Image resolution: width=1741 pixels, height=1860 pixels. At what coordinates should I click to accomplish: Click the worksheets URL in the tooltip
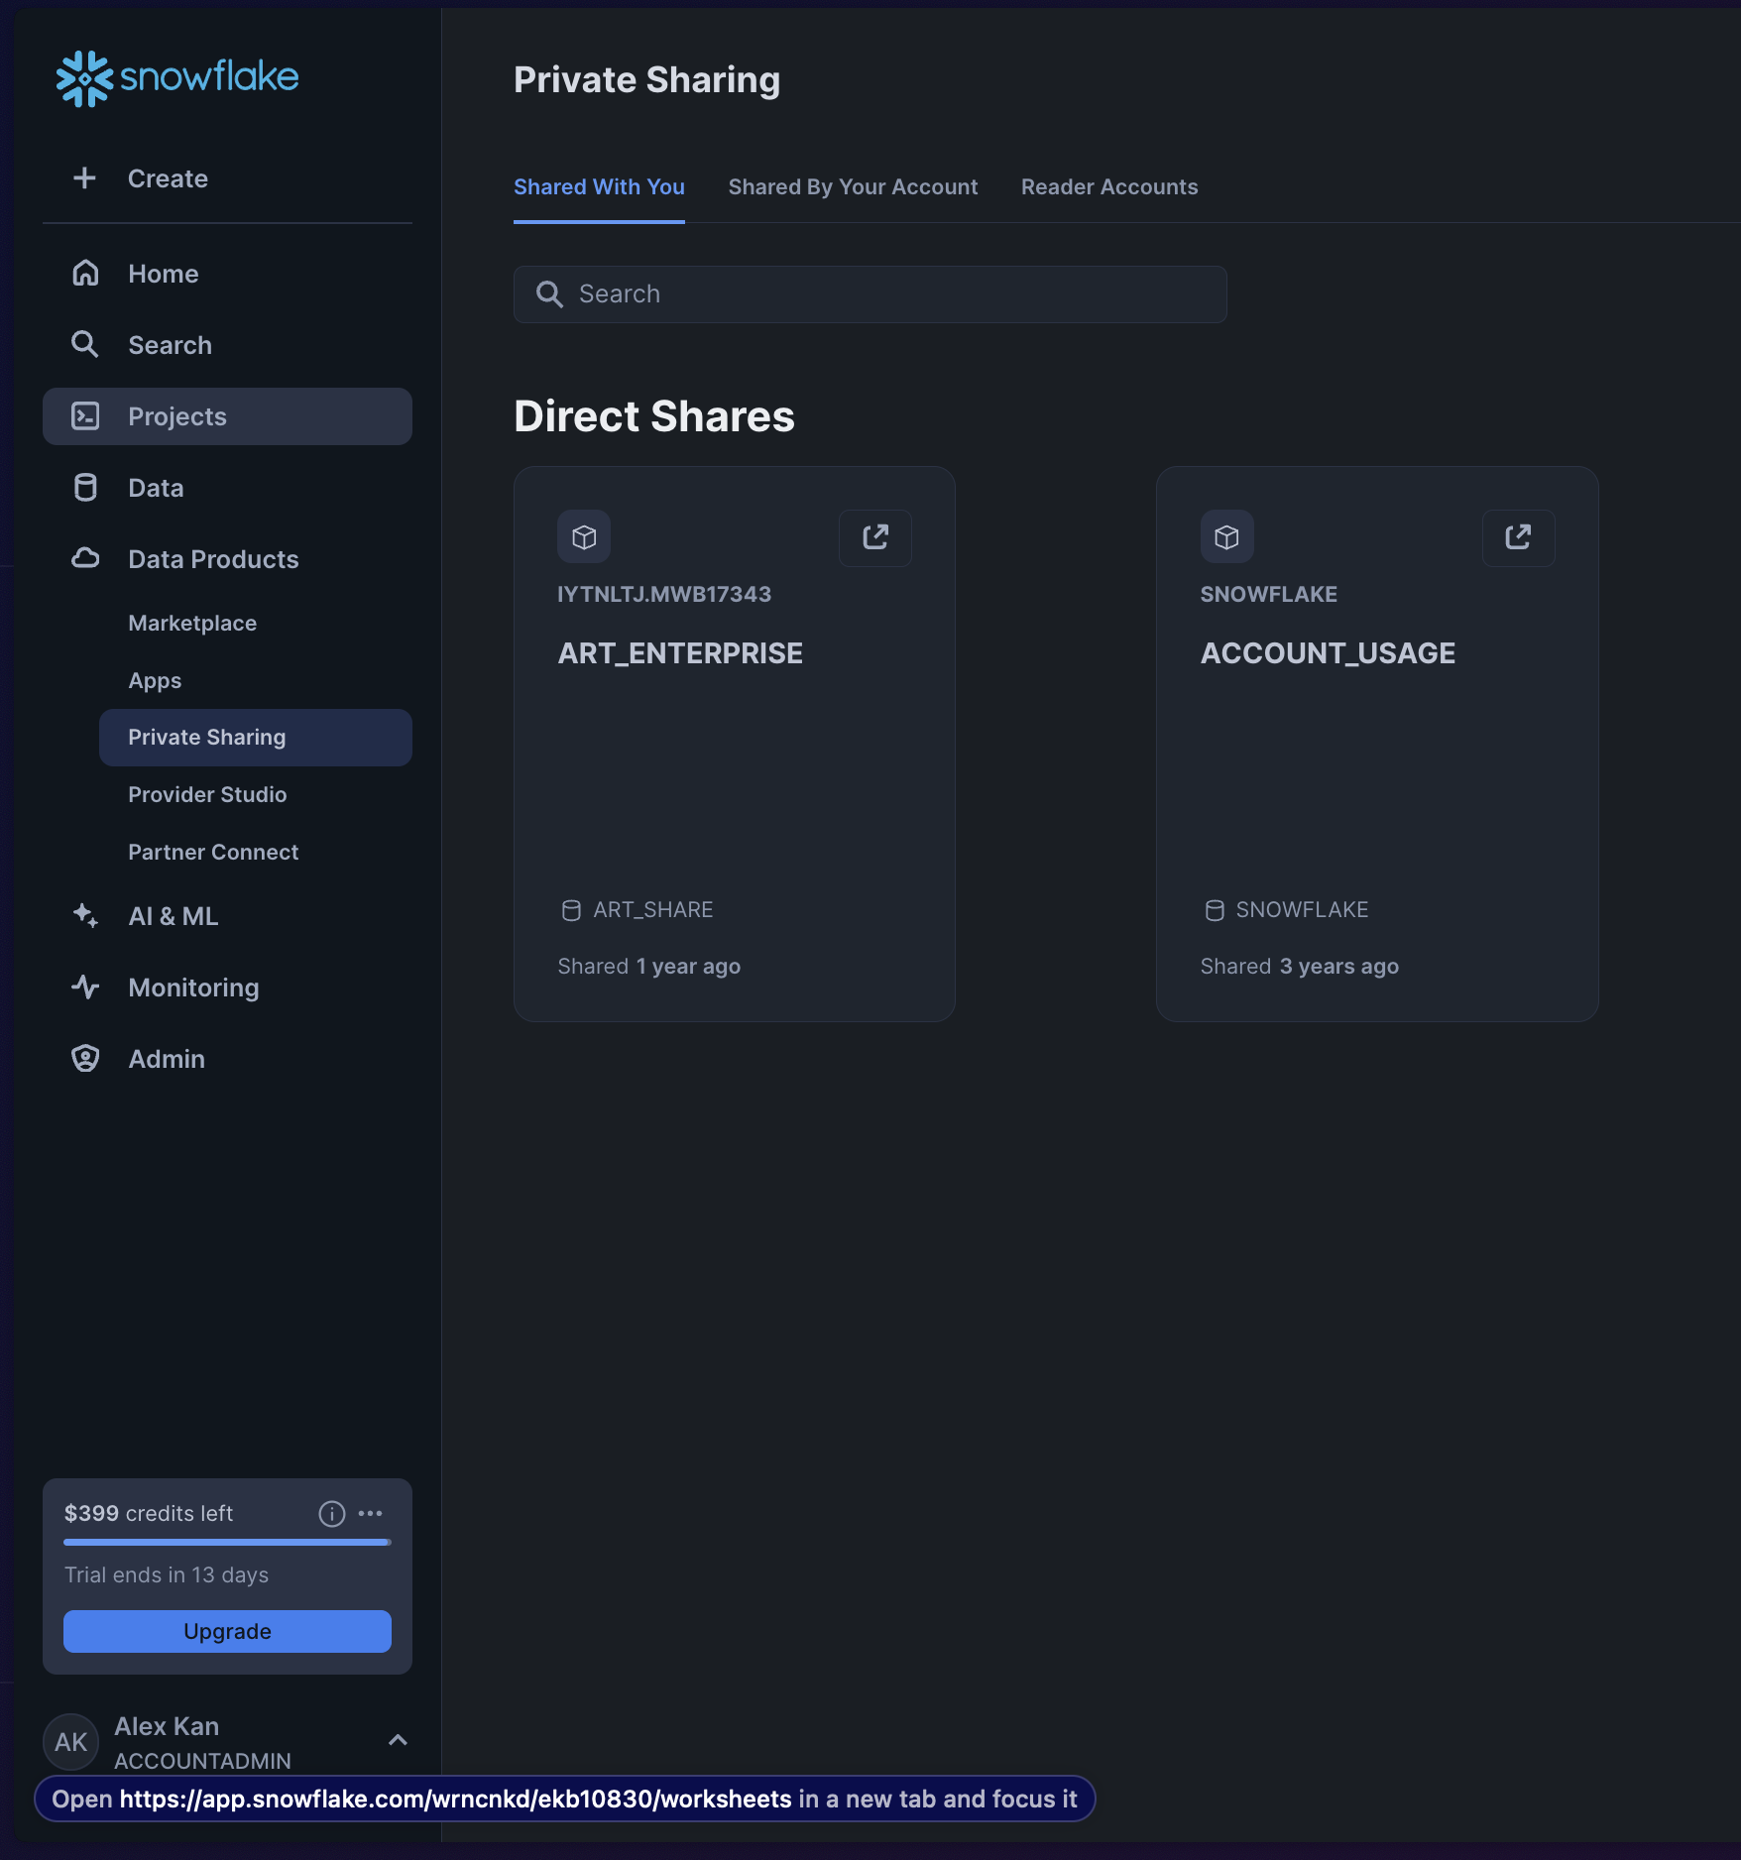456,1800
